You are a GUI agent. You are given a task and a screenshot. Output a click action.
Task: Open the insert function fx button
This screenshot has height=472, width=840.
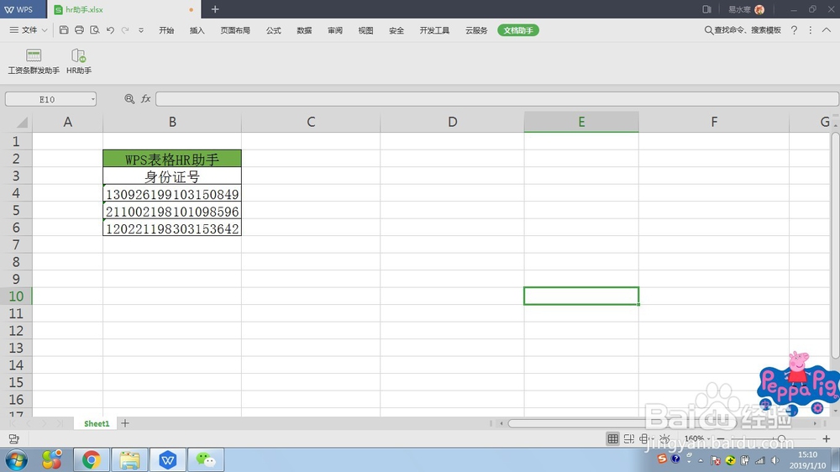[145, 98]
